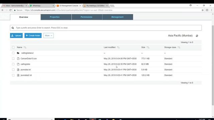Open the calllogdataout folder
The height and width of the screenshot is (120, 214).
(27, 53)
